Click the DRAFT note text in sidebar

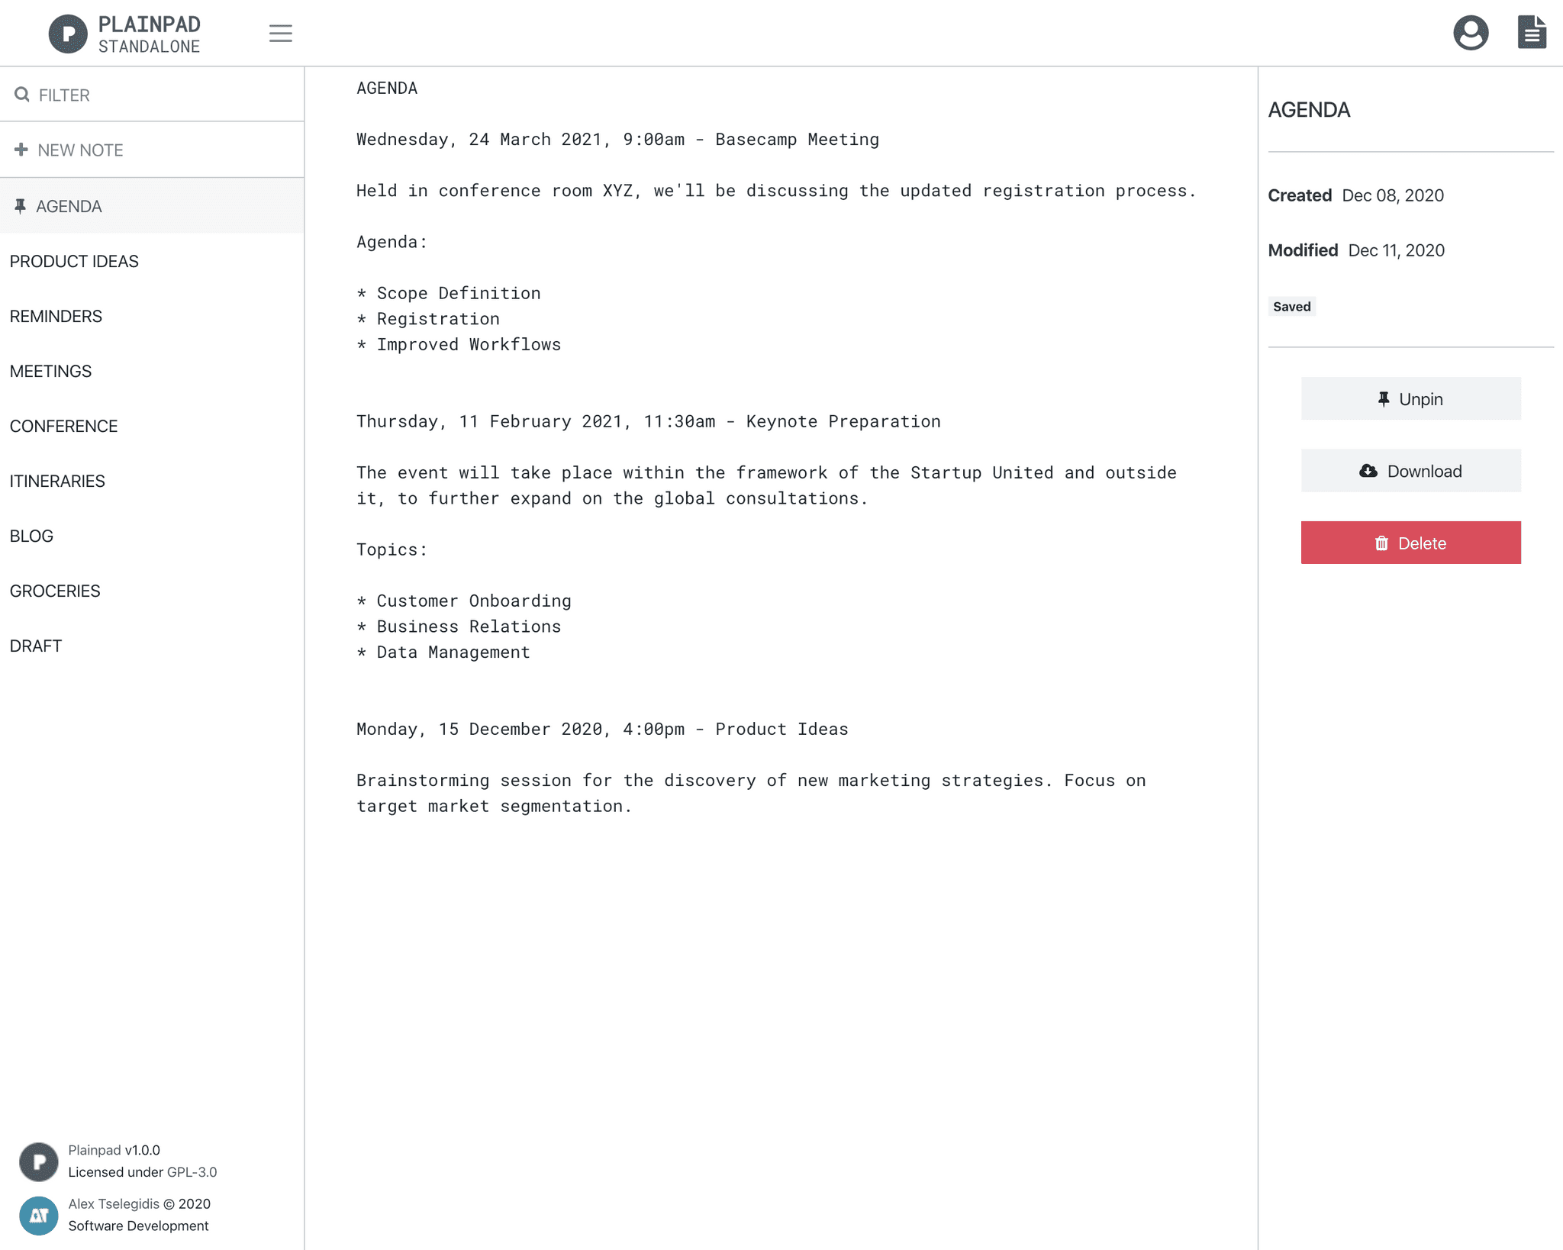34,646
